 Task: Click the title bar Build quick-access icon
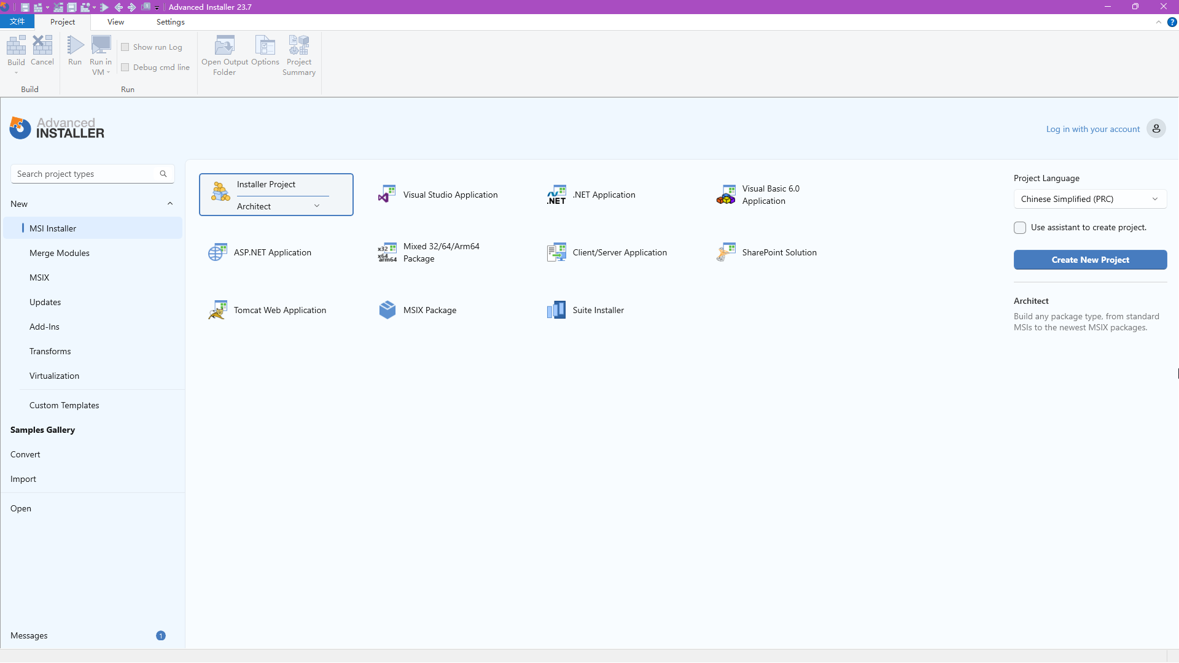[x=38, y=7]
